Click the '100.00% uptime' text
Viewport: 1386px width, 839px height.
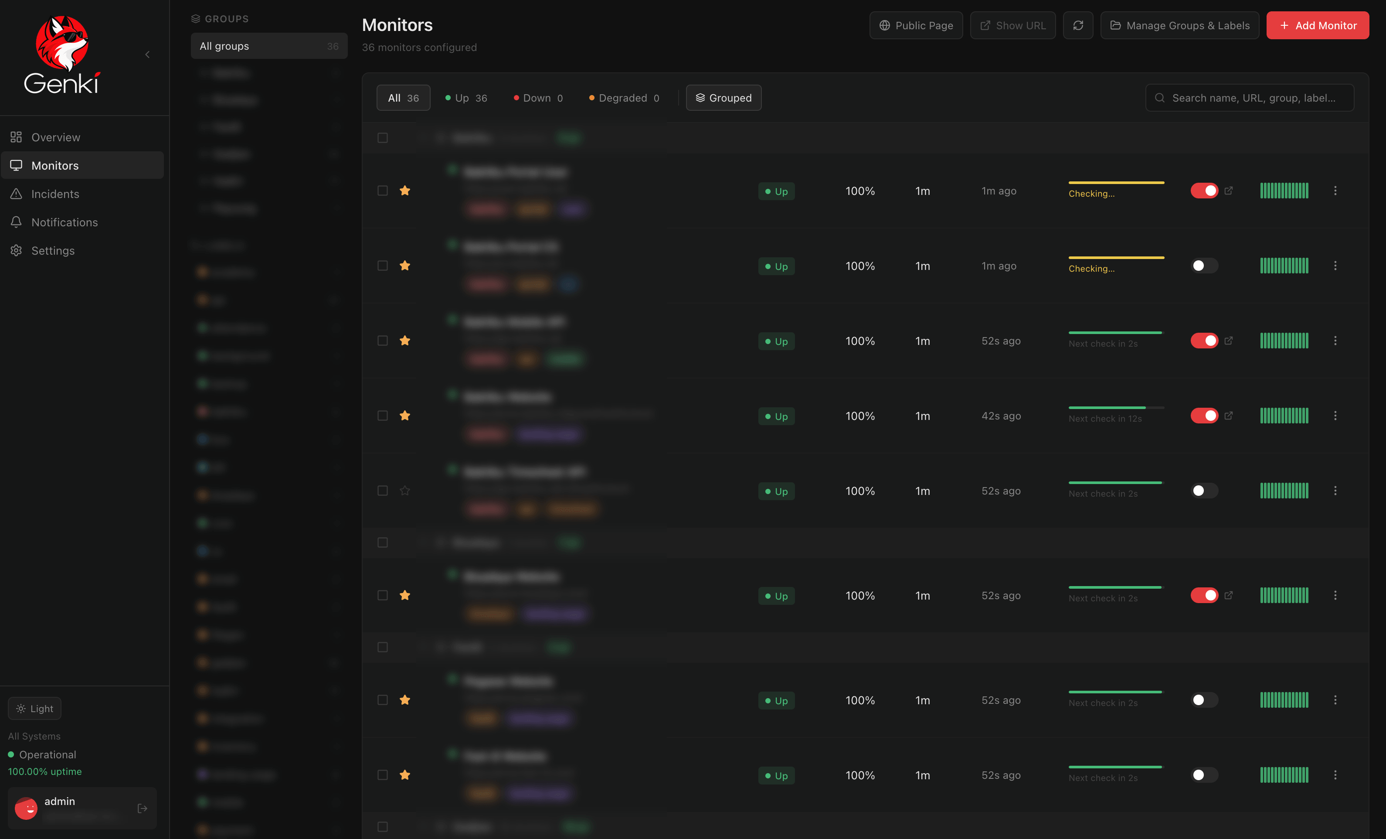tap(45, 771)
